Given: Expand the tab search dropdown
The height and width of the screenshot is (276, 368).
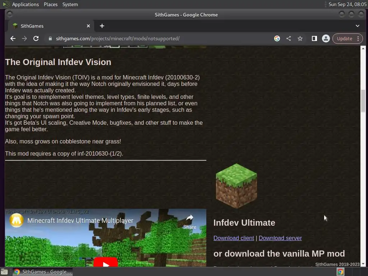Looking at the screenshot, I should click(x=358, y=26).
